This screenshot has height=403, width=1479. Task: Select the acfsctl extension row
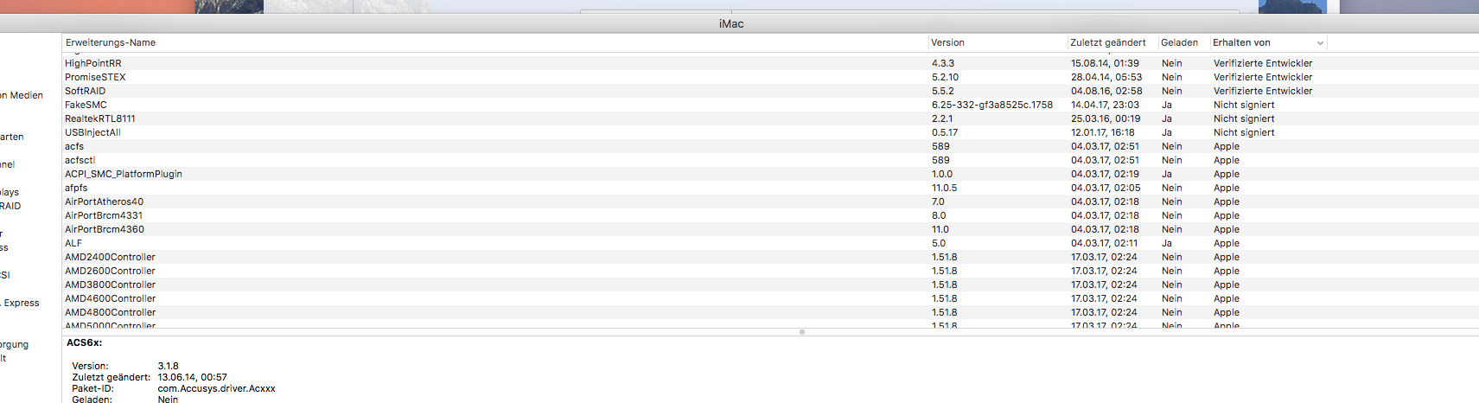tap(770, 160)
